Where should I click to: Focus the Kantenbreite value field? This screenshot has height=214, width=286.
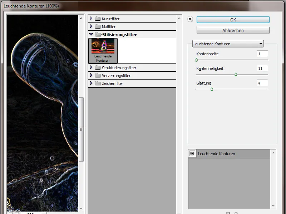click(x=262, y=54)
